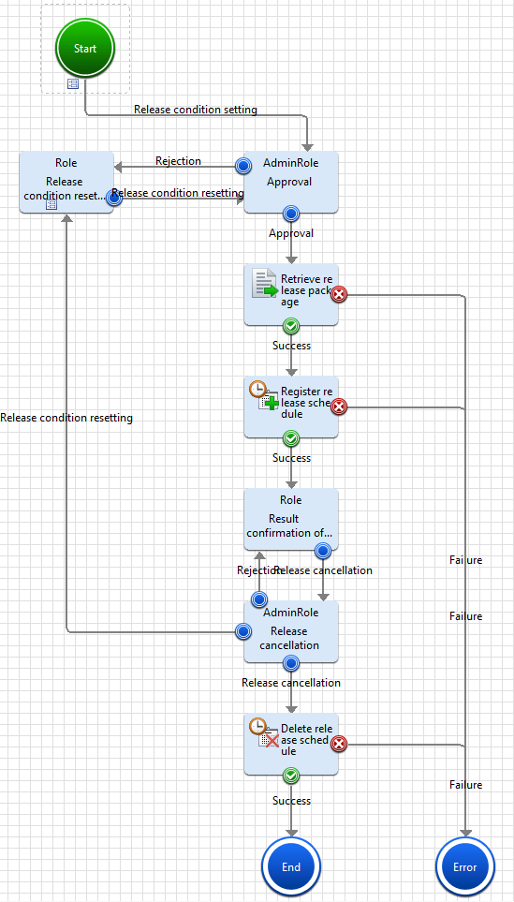Click the topmost 'Failure' label on error line
The image size is (514, 902).
(x=465, y=560)
